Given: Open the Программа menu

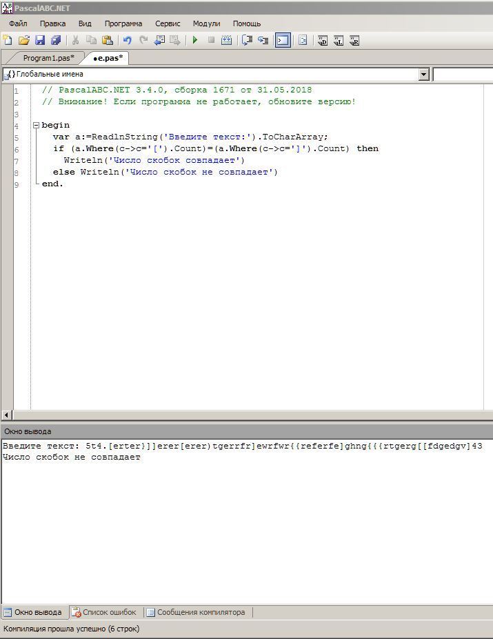Looking at the screenshot, I should [123, 23].
